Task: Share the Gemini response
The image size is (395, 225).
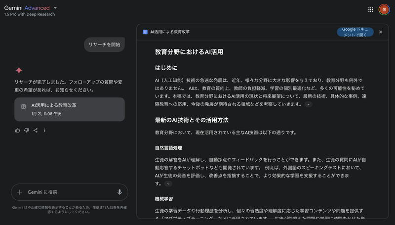Action: click(x=36, y=131)
